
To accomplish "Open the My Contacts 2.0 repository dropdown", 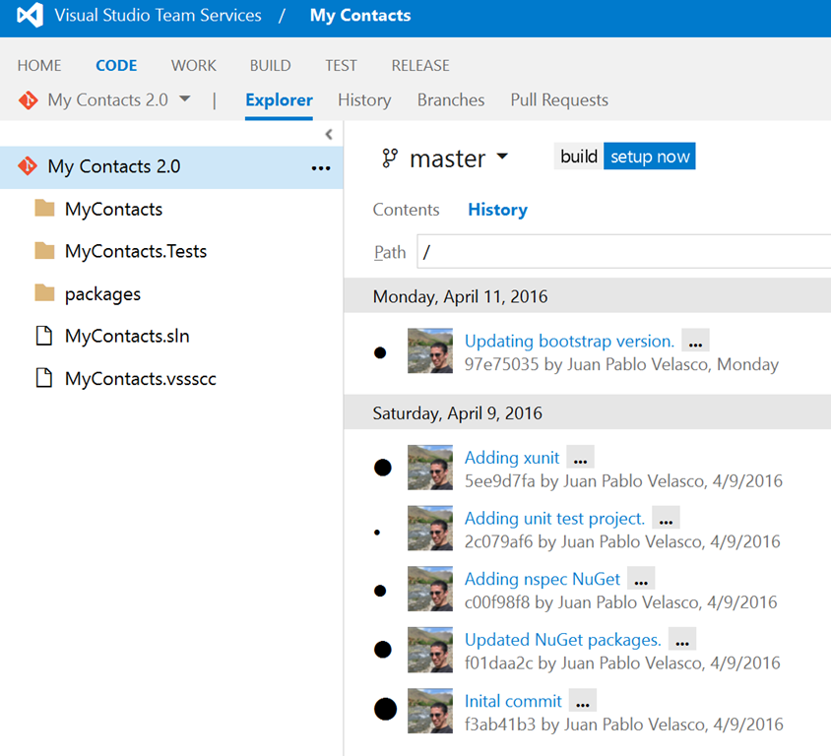I will [x=184, y=98].
